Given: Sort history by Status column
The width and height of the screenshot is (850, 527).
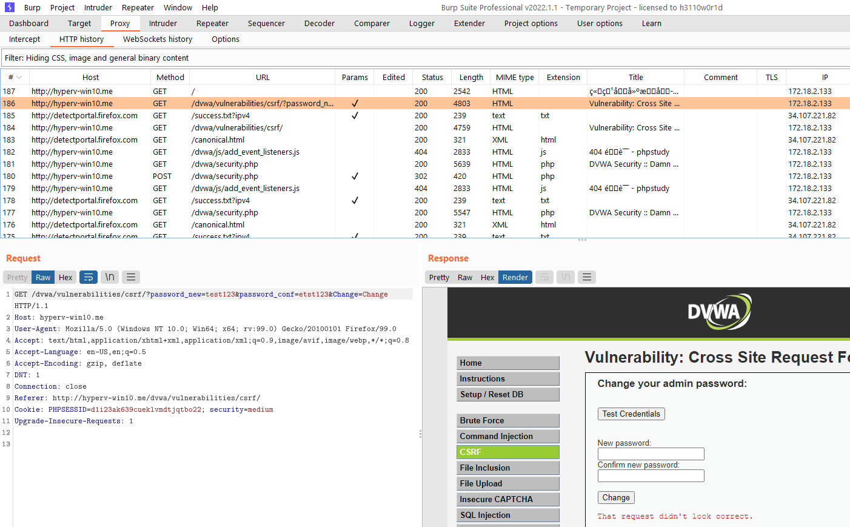Looking at the screenshot, I should (x=432, y=77).
